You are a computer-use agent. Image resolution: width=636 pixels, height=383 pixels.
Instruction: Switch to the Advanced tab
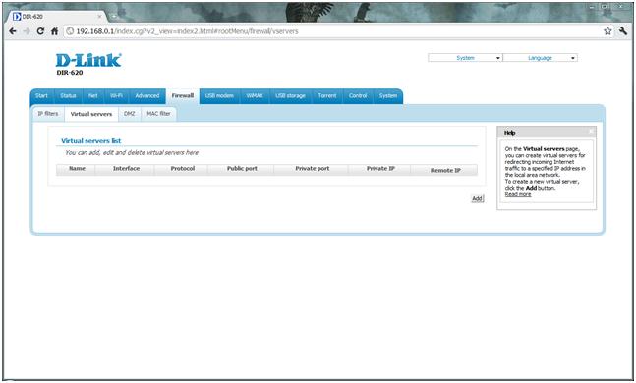point(147,96)
